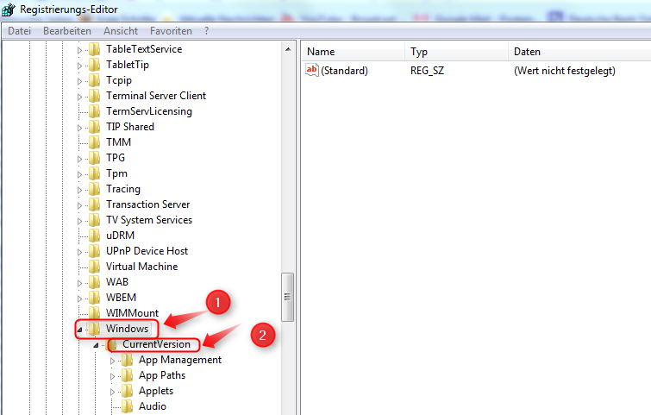Click the Virtual Machine folder icon
This screenshot has height=415, width=651.
pos(94,267)
